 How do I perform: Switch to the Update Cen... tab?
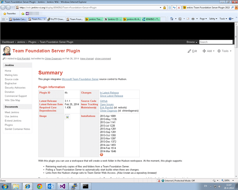tap(18, 19)
